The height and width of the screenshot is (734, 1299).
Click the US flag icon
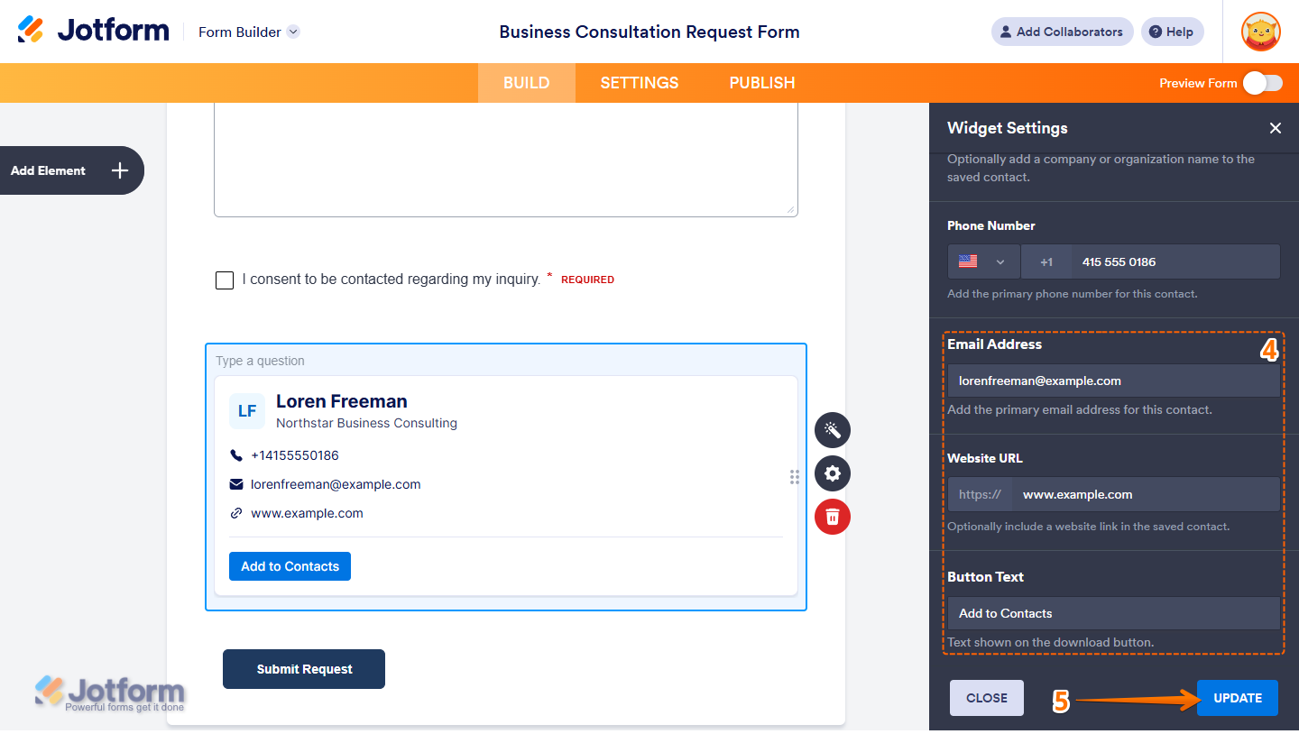(x=968, y=261)
